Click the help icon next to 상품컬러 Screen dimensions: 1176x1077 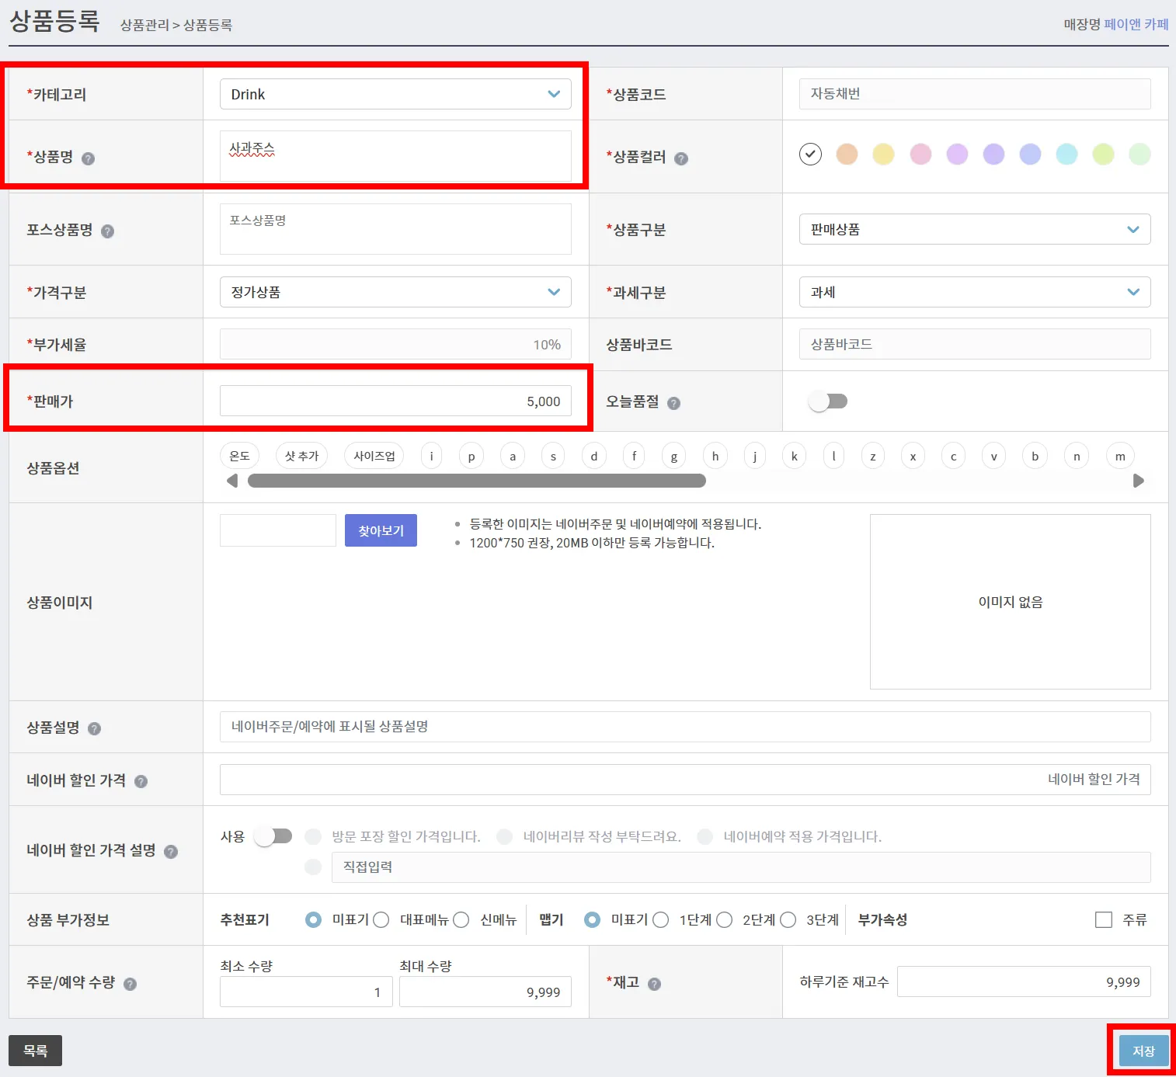coord(681,158)
